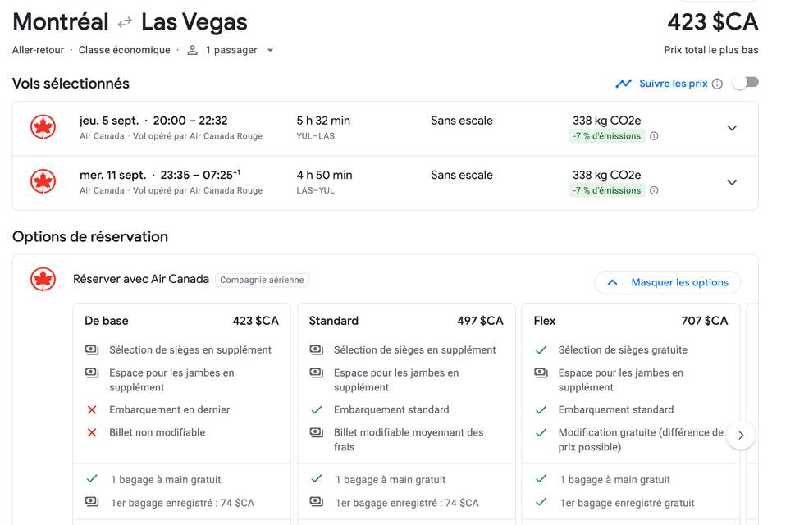
Task: Click the passenger silhouette icon
Action: [192, 49]
